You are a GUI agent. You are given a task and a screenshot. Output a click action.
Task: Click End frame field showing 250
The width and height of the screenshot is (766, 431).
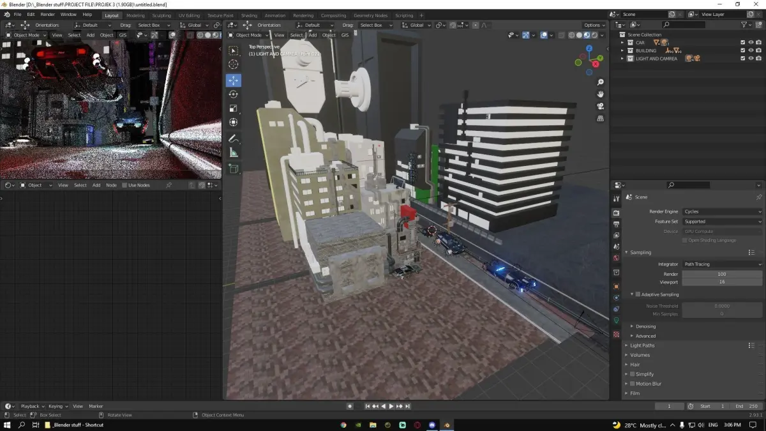746,406
